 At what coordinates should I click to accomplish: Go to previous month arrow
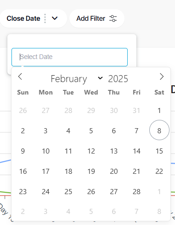click(x=20, y=77)
